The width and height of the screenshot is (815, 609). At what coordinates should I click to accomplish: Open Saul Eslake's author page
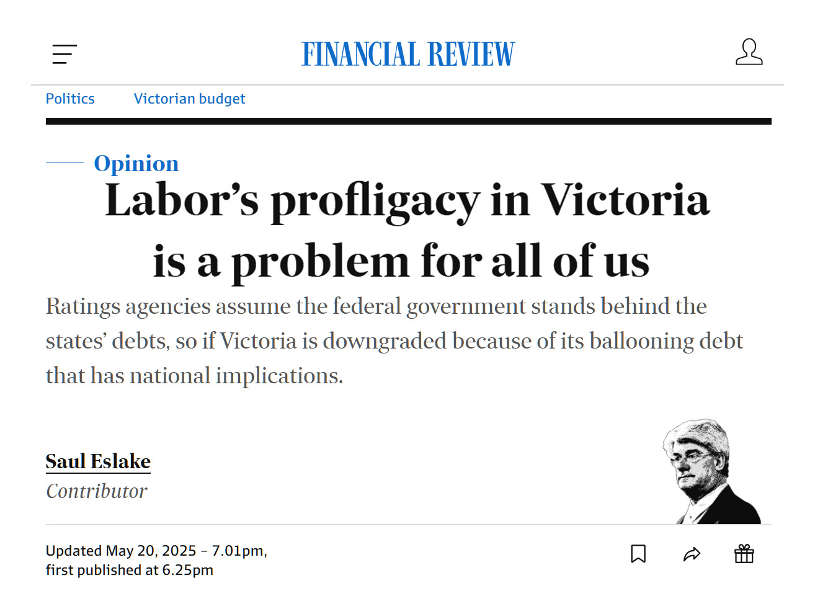(98, 461)
